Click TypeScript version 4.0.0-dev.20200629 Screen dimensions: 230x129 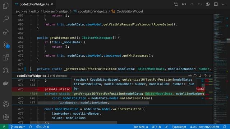(x=204, y=127)
